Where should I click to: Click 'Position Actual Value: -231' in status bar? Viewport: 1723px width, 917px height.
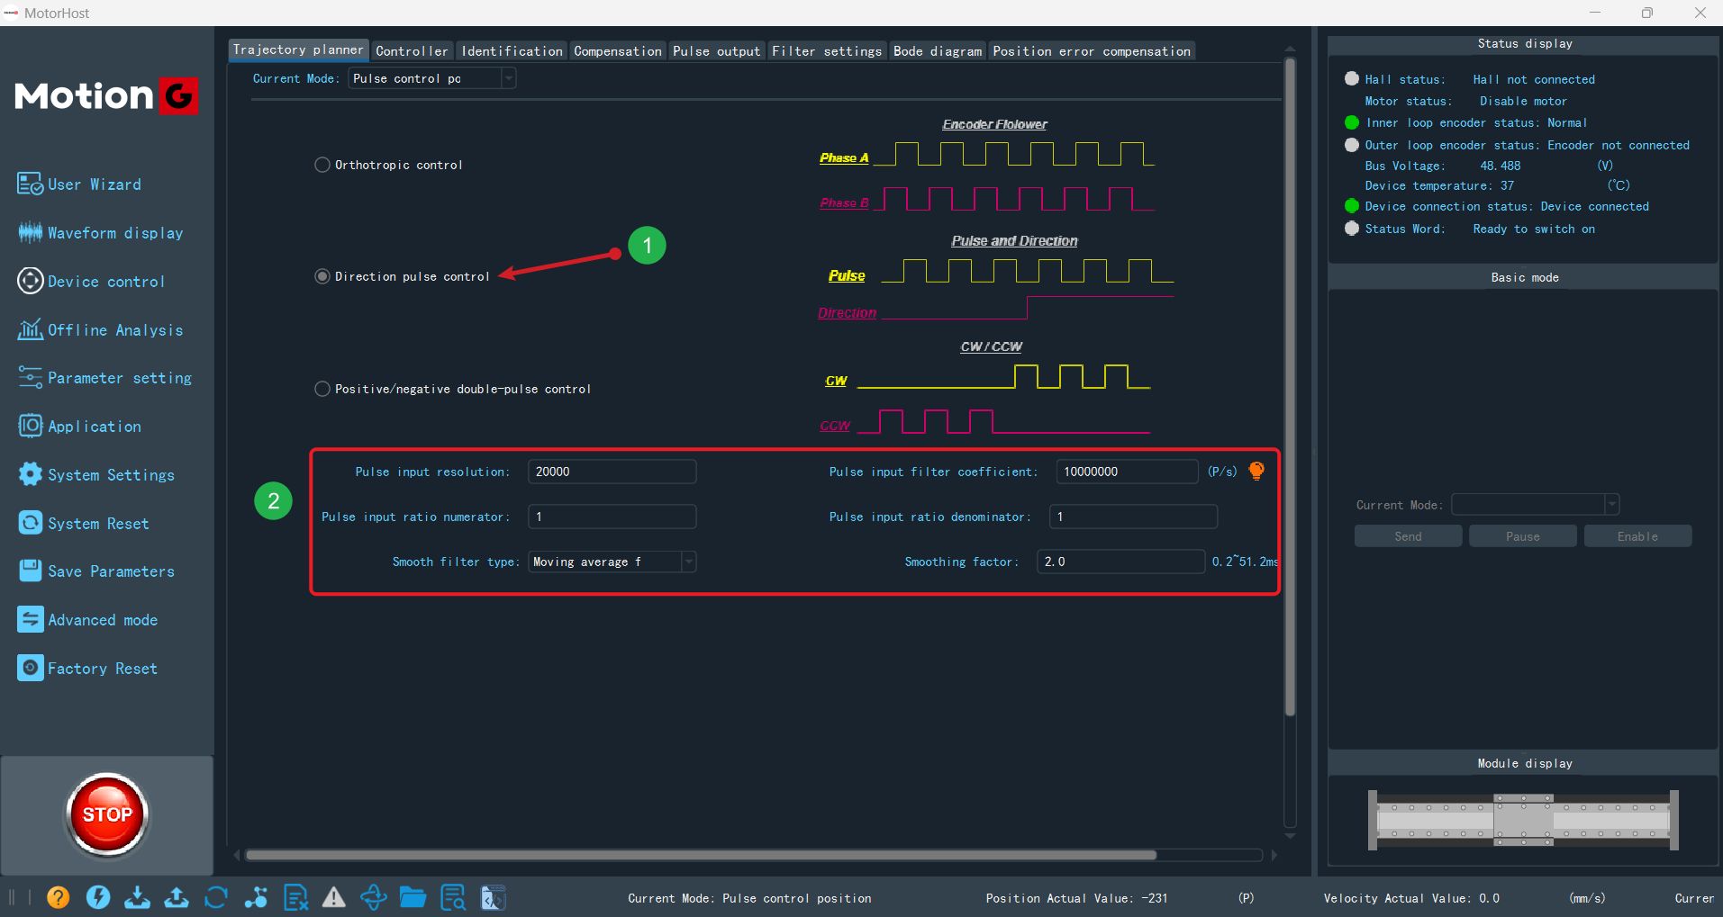point(1076,898)
